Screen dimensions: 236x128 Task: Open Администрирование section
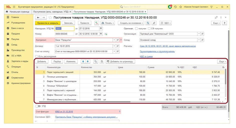coord(21,83)
